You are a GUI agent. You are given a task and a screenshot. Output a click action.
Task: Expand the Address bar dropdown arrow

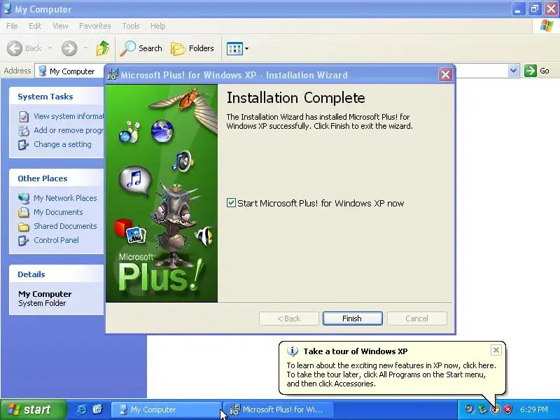513,71
